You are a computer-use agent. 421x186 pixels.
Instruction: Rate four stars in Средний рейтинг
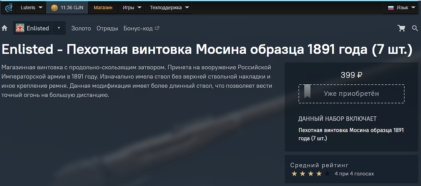(319, 174)
